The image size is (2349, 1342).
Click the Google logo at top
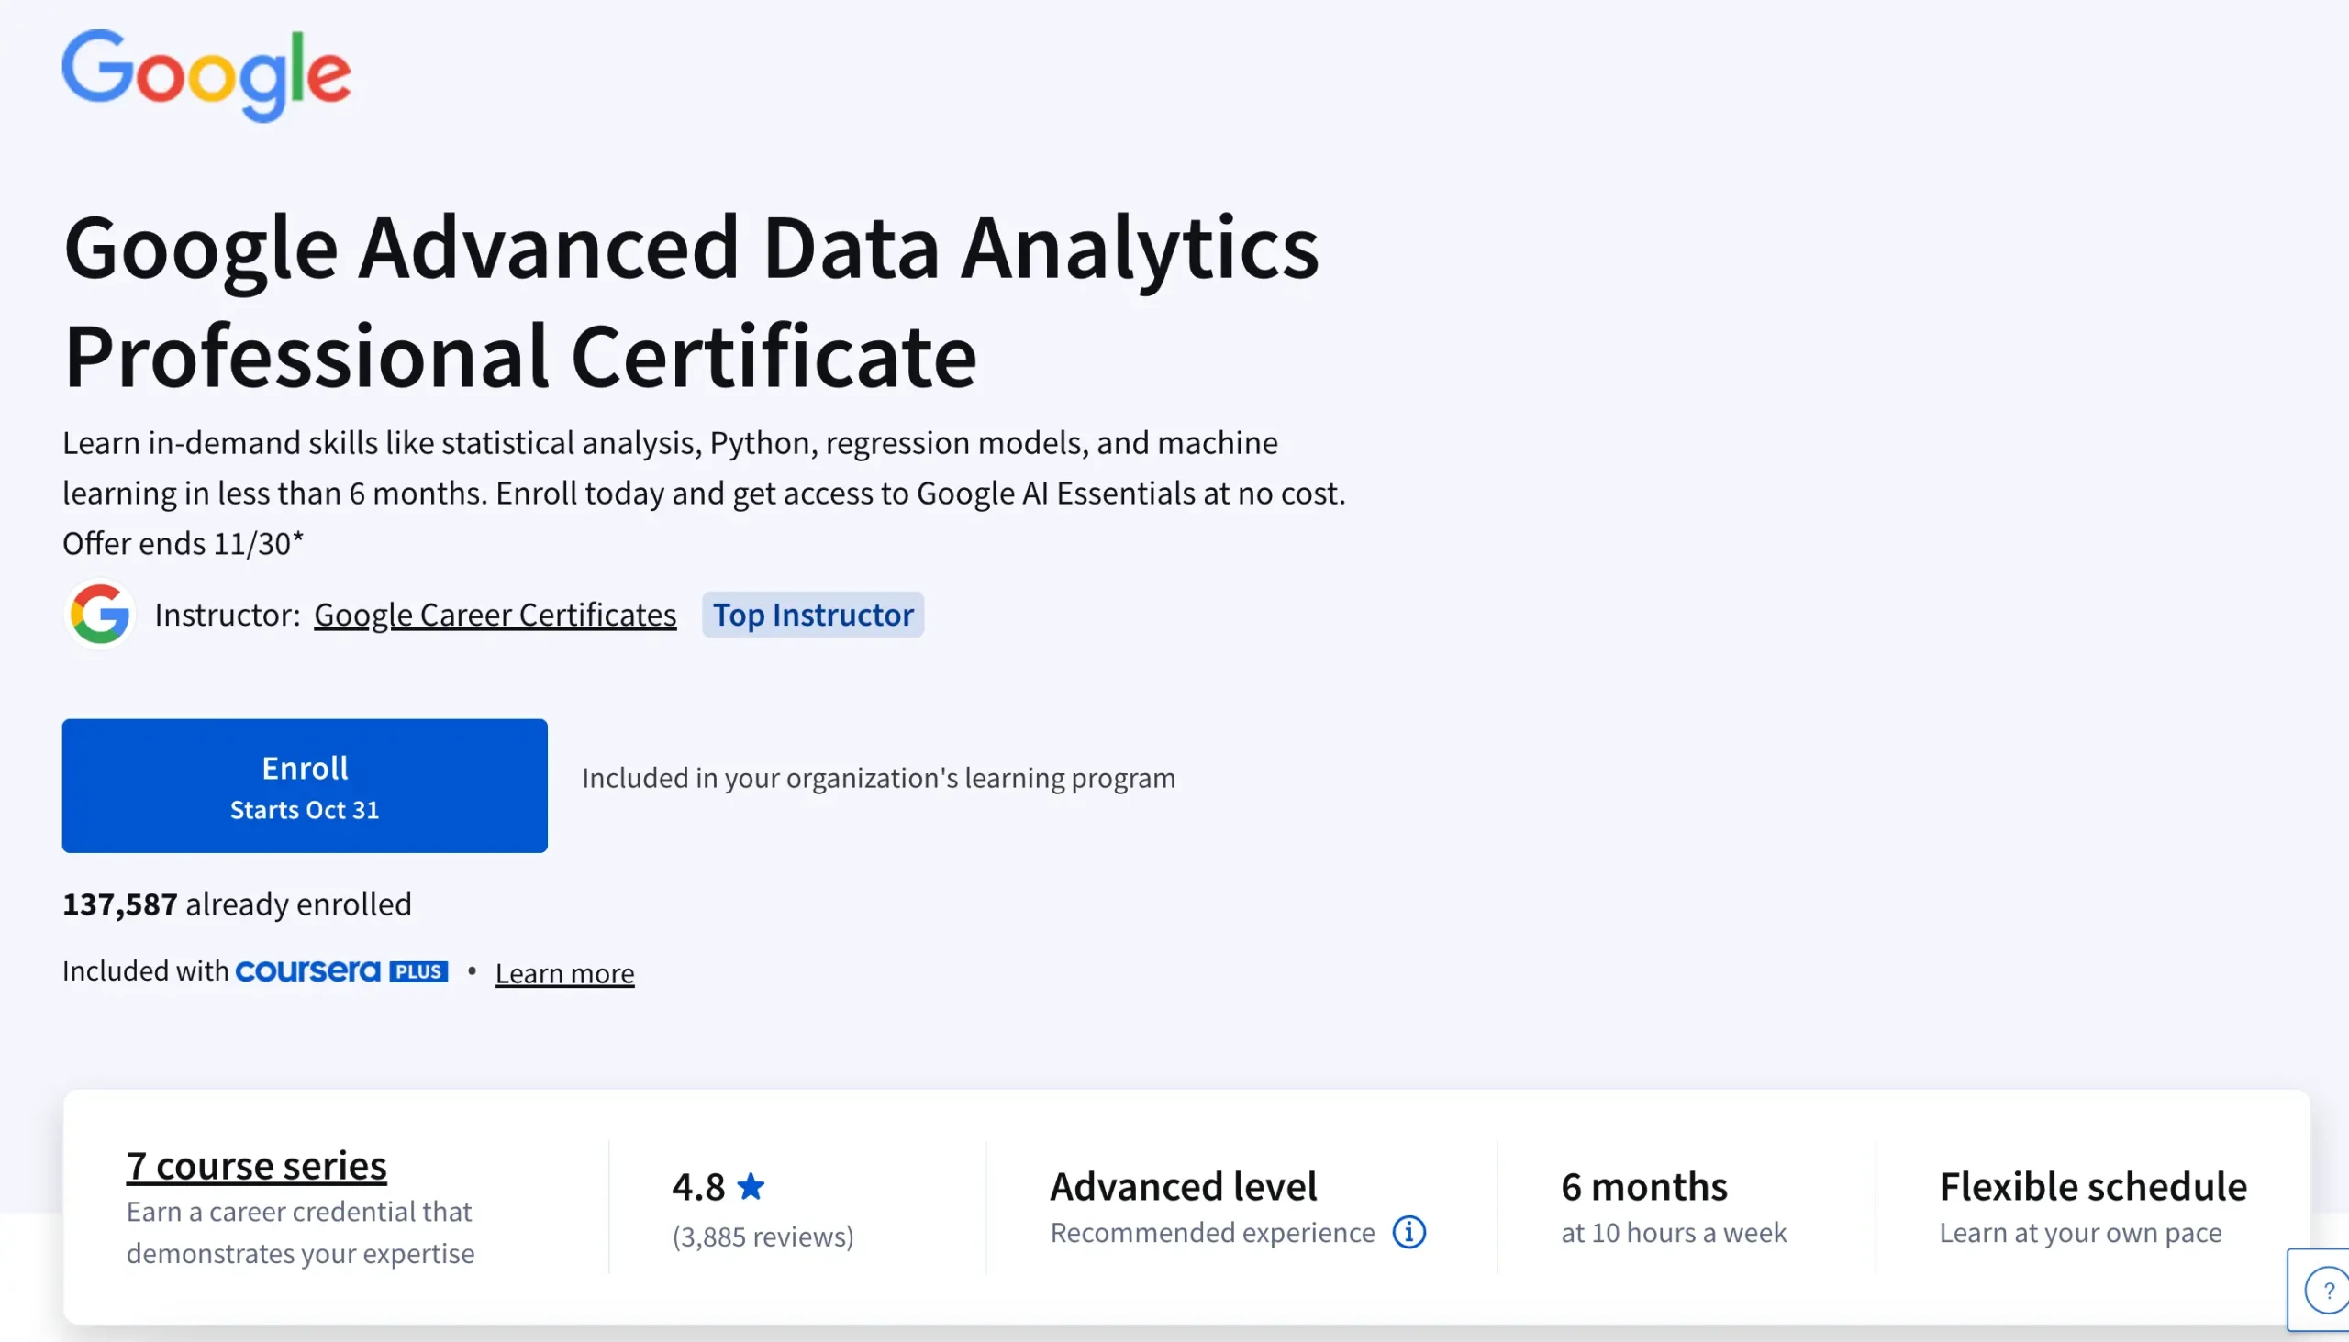pos(206,73)
